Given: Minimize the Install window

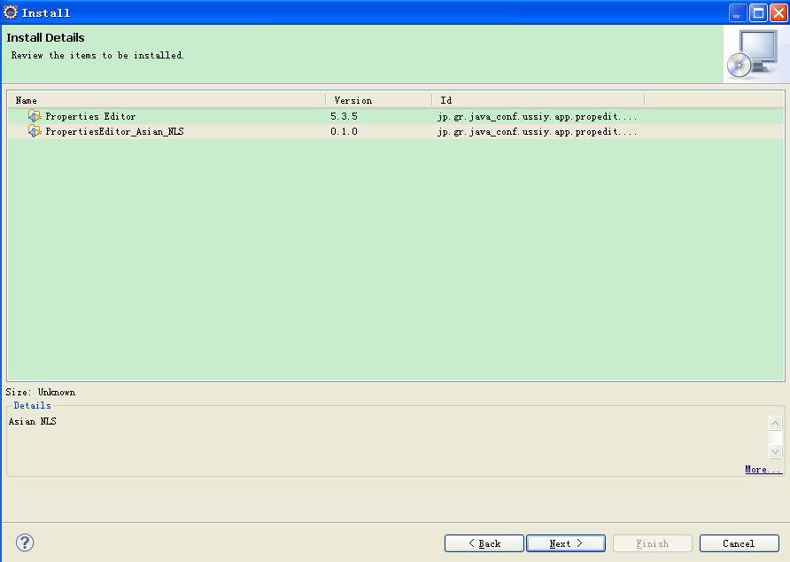Looking at the screenshot, I should pyautogui.click(x=738, y=12).
